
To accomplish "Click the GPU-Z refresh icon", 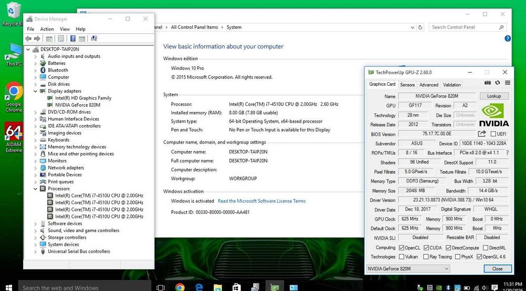I will point(498,83).
